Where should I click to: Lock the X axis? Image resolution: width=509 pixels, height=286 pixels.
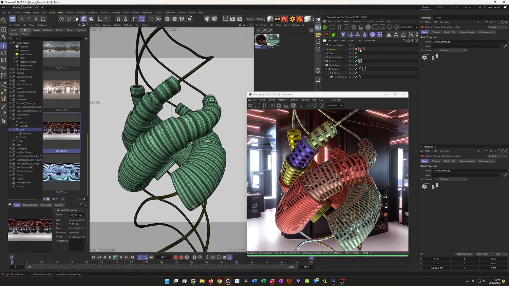pos(21,19)
